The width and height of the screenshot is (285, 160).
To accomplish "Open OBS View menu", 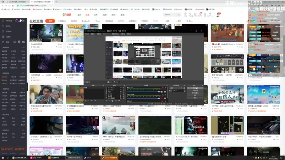I will (99, 34).
